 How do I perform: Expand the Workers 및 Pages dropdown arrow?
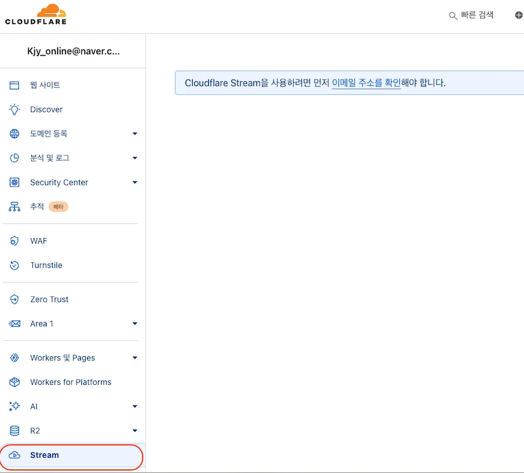pos(135,358)
